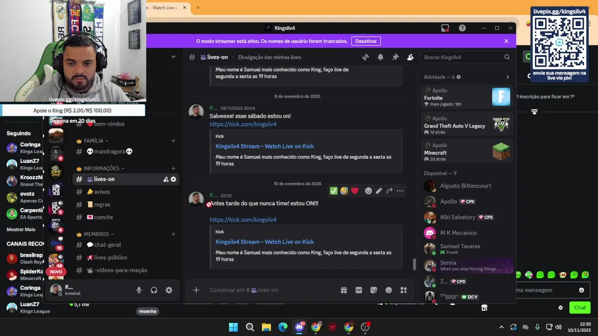Viewport: 598px width, 336px height.
Task: Open gift icon in message bar
Action: pyautogui.click(x=344, y=290)
